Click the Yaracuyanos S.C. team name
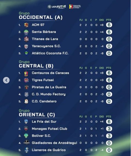Screen dimensions: 131x156 (x=46, y=46)
